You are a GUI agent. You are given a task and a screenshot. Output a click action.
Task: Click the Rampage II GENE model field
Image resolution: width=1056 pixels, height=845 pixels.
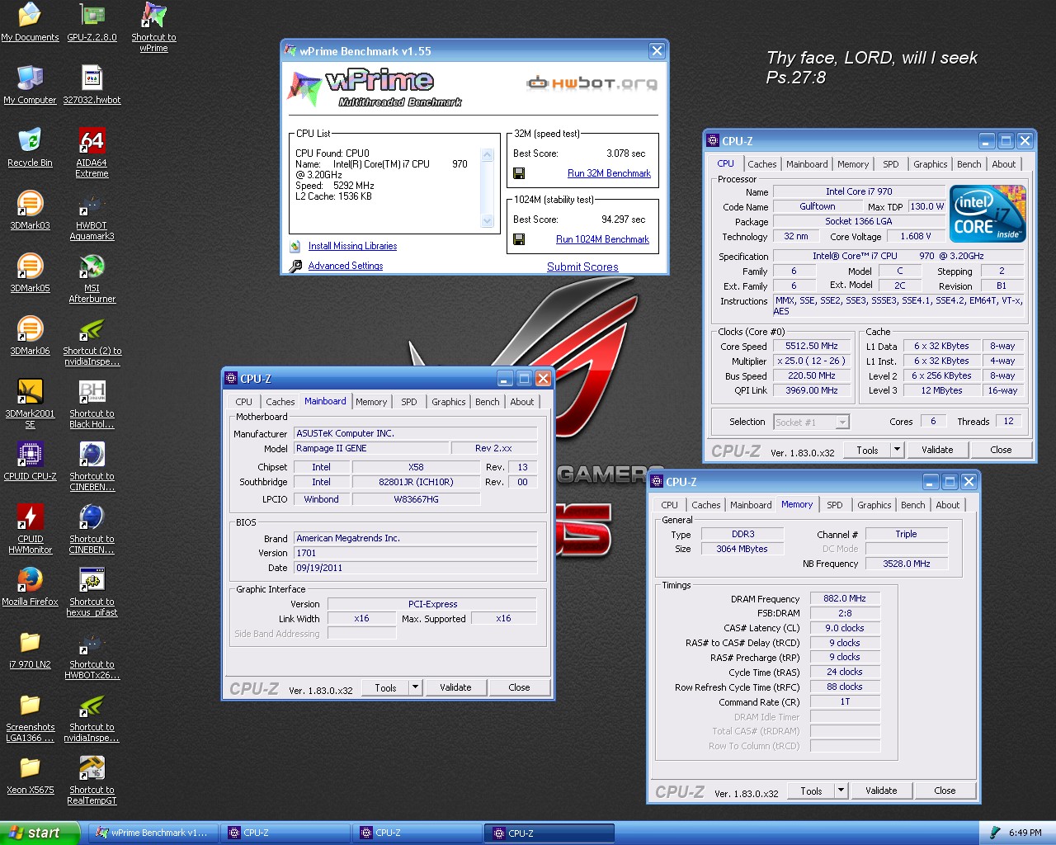click(x=372, y=448)
